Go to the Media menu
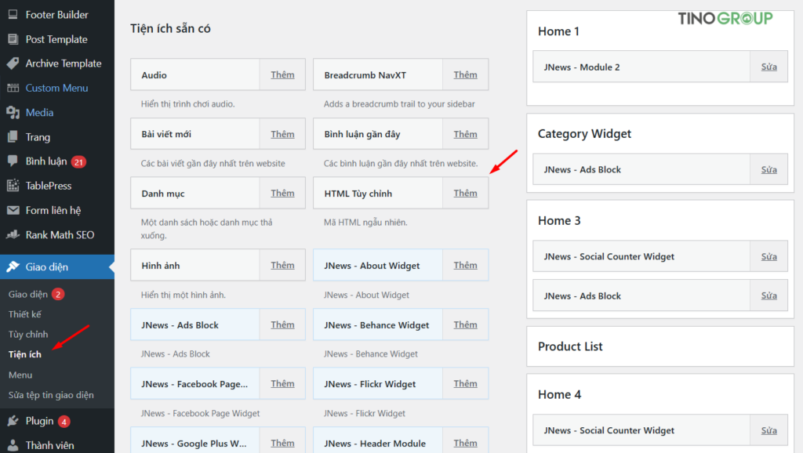 pyautogui.click(x=39, y=112)
